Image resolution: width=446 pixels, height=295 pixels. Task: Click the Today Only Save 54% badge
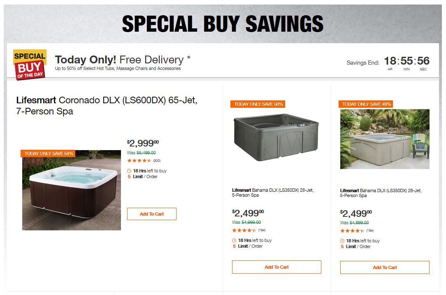tap(49, 153)
